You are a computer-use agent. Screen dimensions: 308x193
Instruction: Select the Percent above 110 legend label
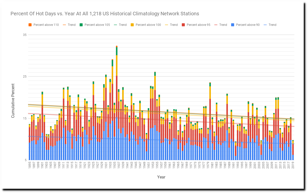pos(46,25)
